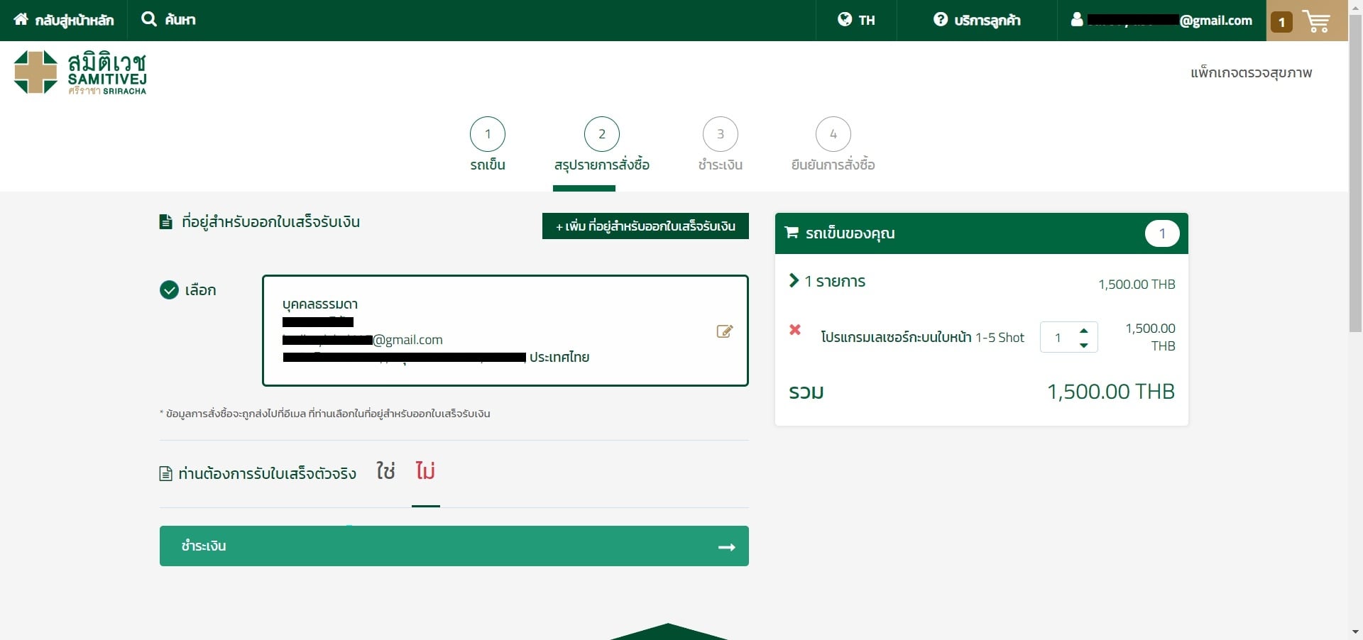Go to step 1 รถเข็น
The image size is (1363, 640).
[x=488, y=135]
